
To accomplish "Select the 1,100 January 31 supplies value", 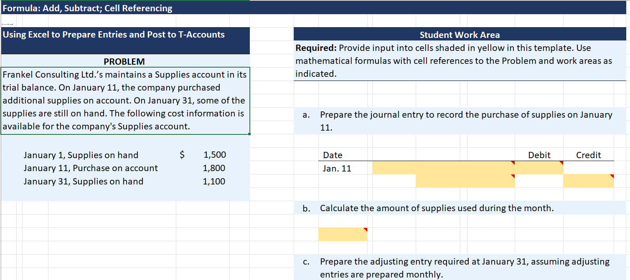I will click(215, 181).
